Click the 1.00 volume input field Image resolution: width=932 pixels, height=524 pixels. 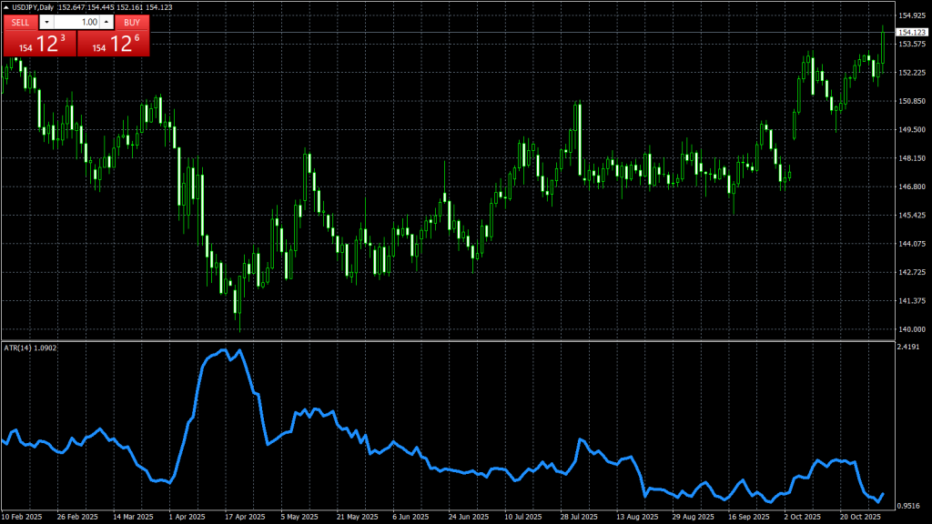coord(76,22)
